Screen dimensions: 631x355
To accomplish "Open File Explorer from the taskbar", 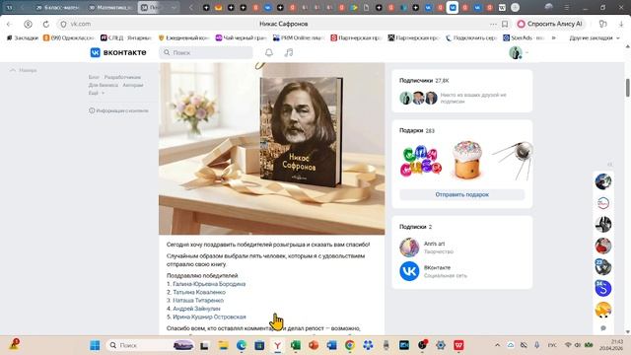I will tap(223, 345).
